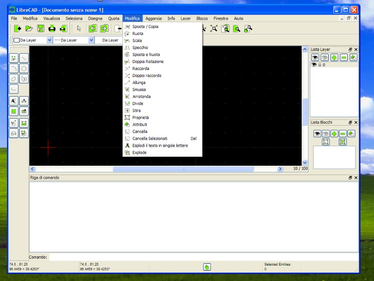This screenshot has width=374, height=281.
Task: Click the horizontal scrollbar right arrow
Action: point(280,169)
